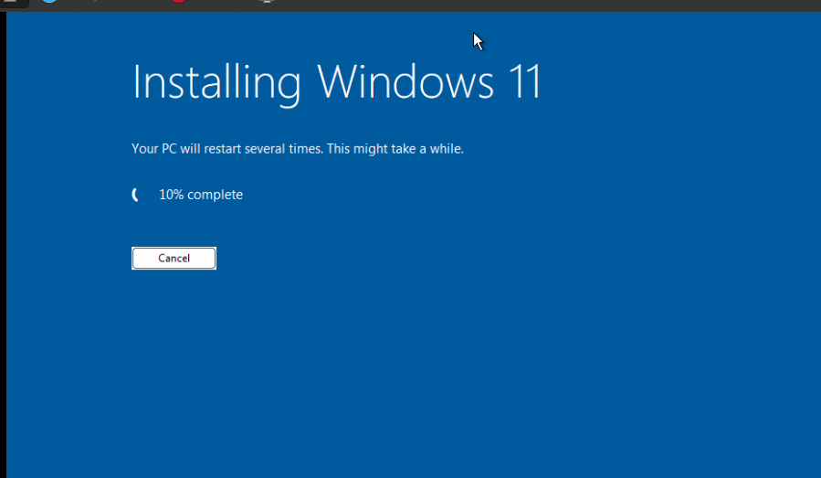821x478 pixels.
Task: Click the monitor icon in top bar
Action: [x=266, y=3]
